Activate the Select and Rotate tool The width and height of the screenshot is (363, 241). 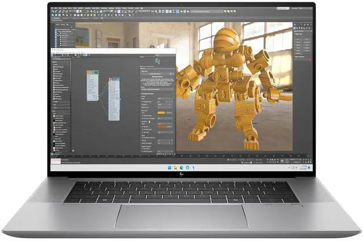coord(95,11)
